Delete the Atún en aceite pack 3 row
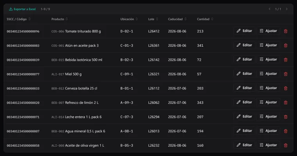Viewport: 297px width, 156px height. click(x=286, y=46)
